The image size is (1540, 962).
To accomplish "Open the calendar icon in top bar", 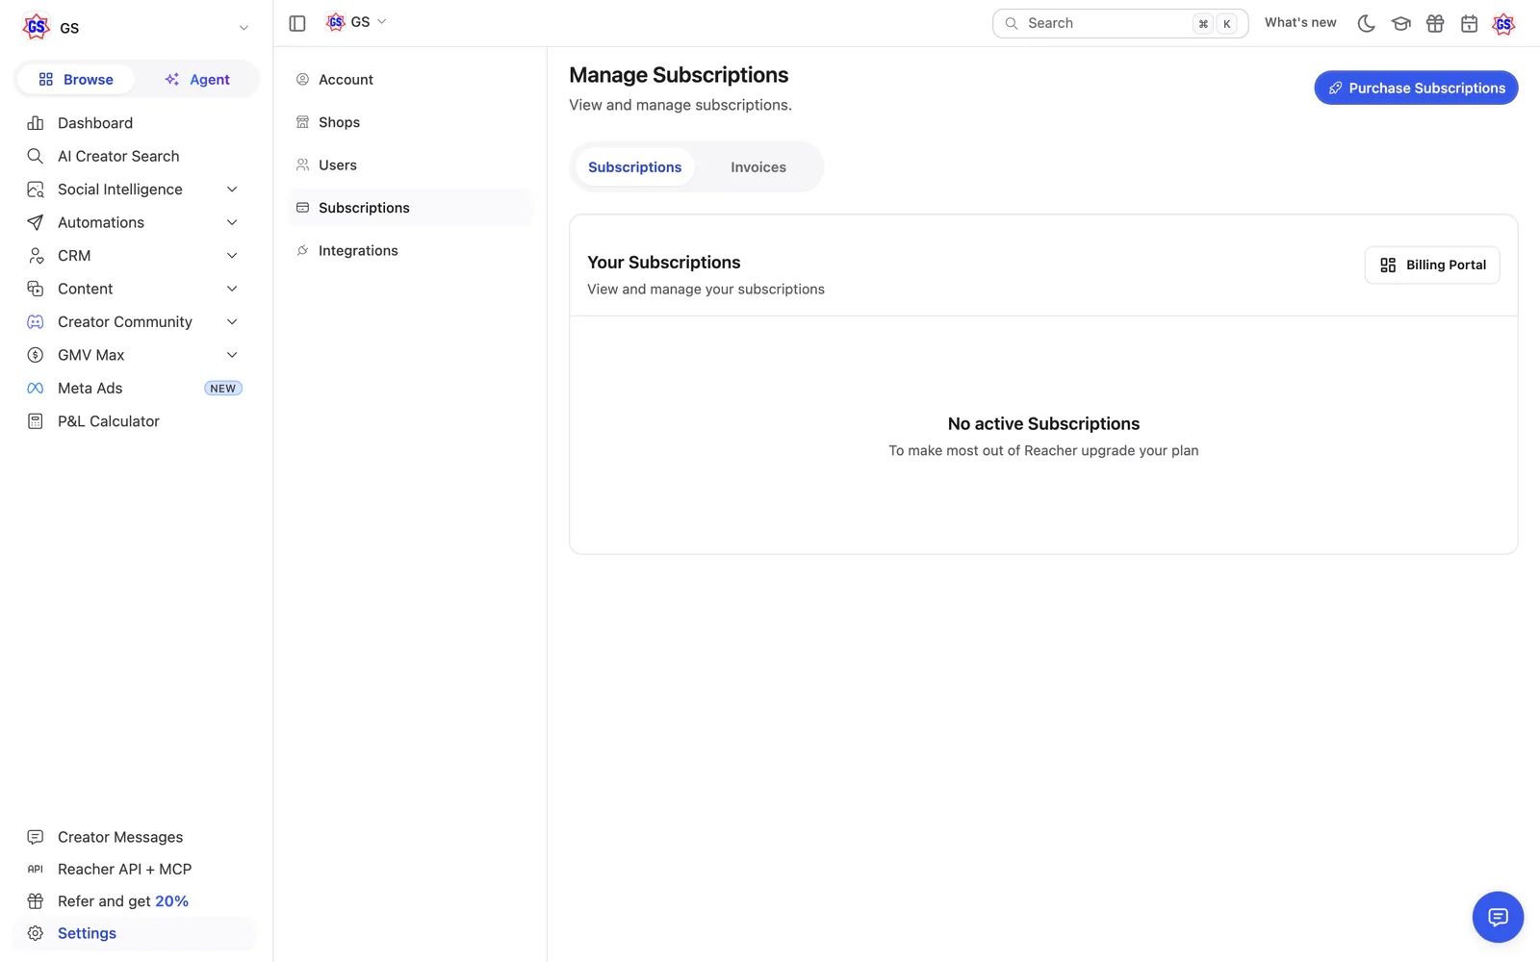I will pos(1469,23).
